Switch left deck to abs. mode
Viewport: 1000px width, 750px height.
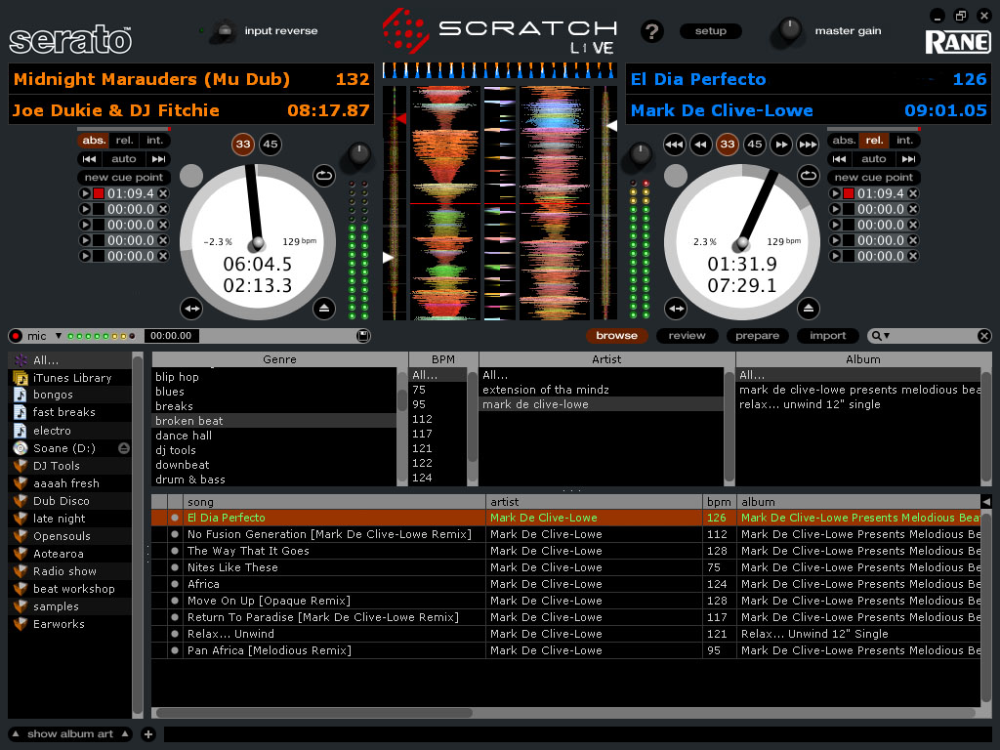tap(94, 141)
